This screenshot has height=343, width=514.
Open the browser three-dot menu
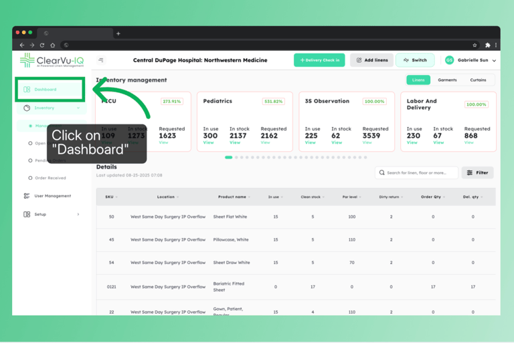tap(496, 45)
